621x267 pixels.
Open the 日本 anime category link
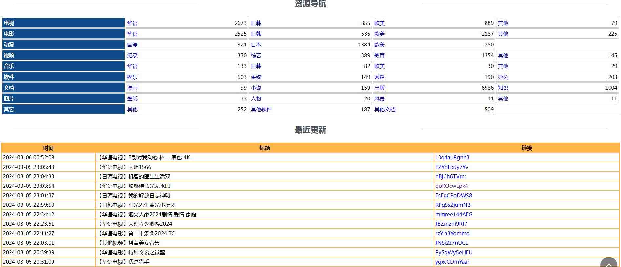(256, 44)
